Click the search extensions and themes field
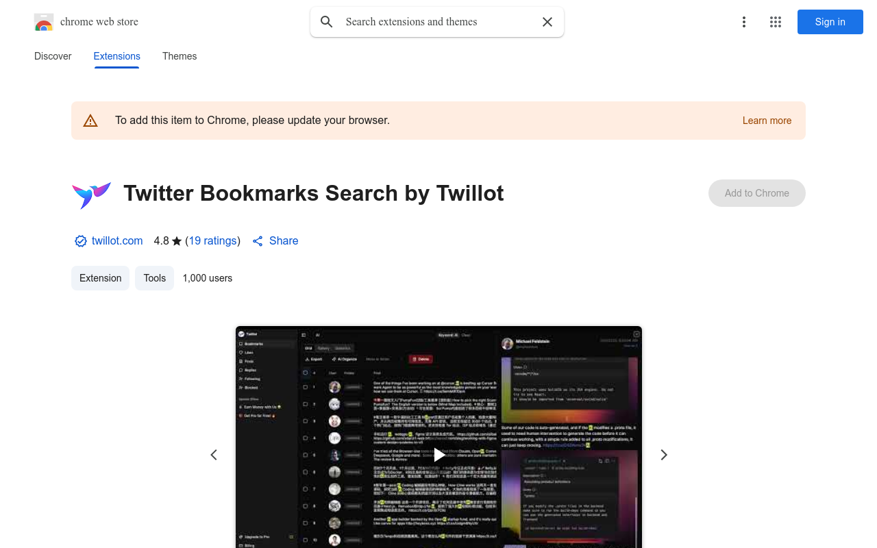 click(x=438, y=22)
